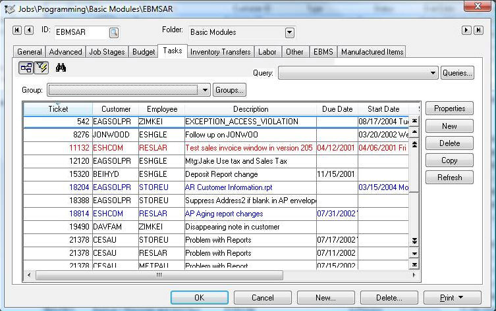
Task: Go to the previous job record
Action: click(x=28, y=30)
